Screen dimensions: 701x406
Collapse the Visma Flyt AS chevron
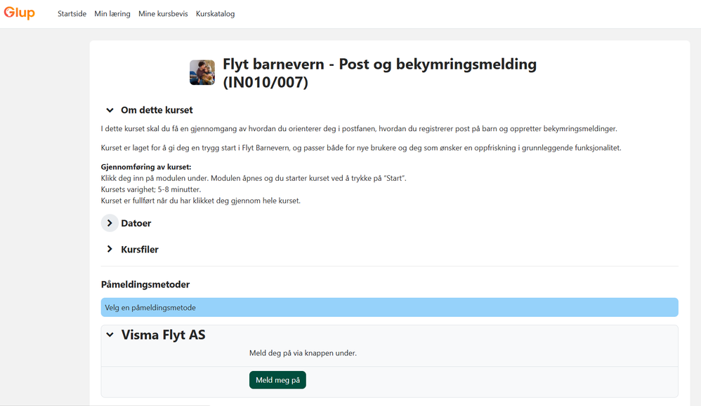coord(110,334)
